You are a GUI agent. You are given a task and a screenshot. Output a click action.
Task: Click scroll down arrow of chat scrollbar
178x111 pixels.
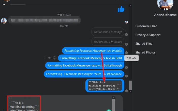point(130,91)
